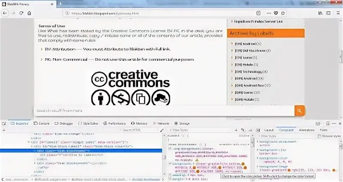
Task: Expand the background-clip computed property
Action: [258, 150]
